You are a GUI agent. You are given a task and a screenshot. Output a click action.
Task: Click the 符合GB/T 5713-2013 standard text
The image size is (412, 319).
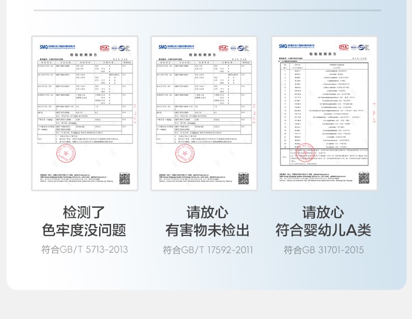pos(84,250)
